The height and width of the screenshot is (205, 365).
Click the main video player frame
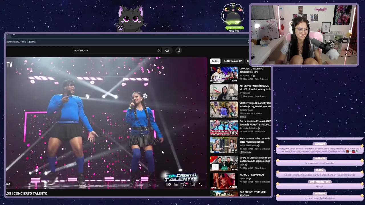click(107, 122)
